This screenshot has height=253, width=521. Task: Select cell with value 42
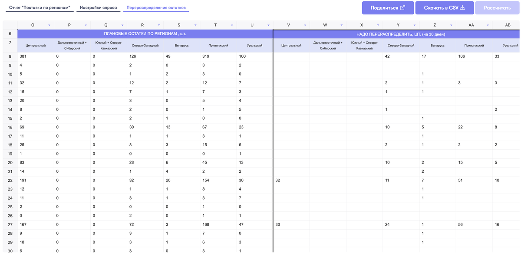click(401, 56)
